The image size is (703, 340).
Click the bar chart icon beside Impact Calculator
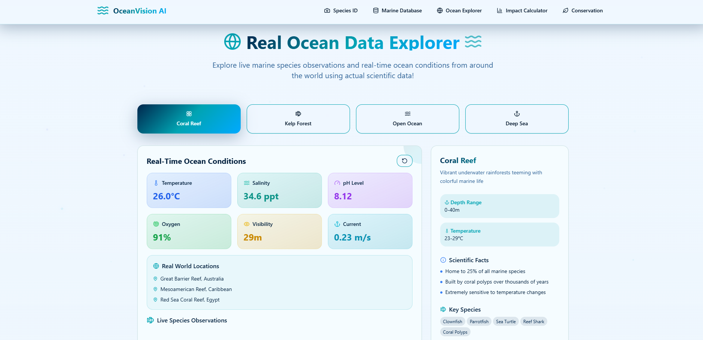point(500,10)
